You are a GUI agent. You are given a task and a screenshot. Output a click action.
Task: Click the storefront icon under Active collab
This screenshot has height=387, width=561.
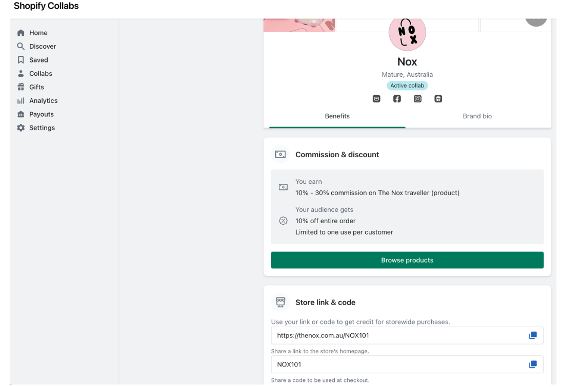(438, 99)
